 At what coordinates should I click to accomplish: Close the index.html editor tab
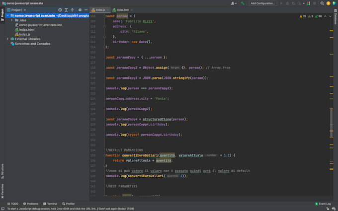pyautogui.click(x=132, y=10)
